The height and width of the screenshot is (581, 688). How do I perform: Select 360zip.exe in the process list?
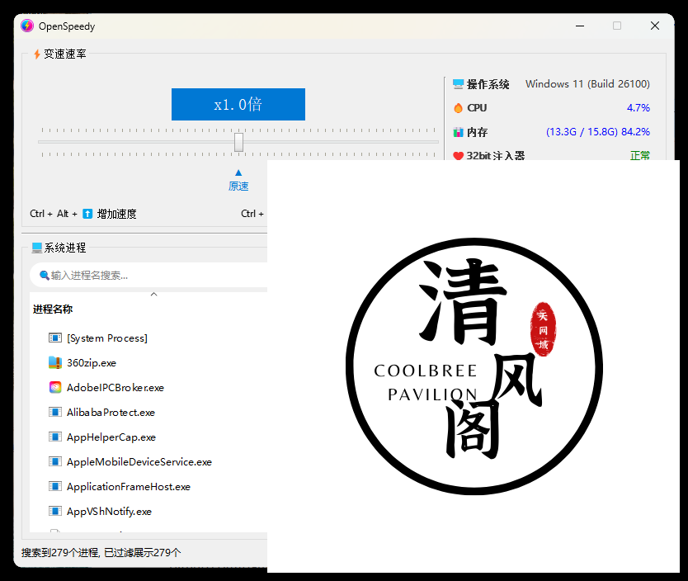pyautogui.click(x=149, y=362)
